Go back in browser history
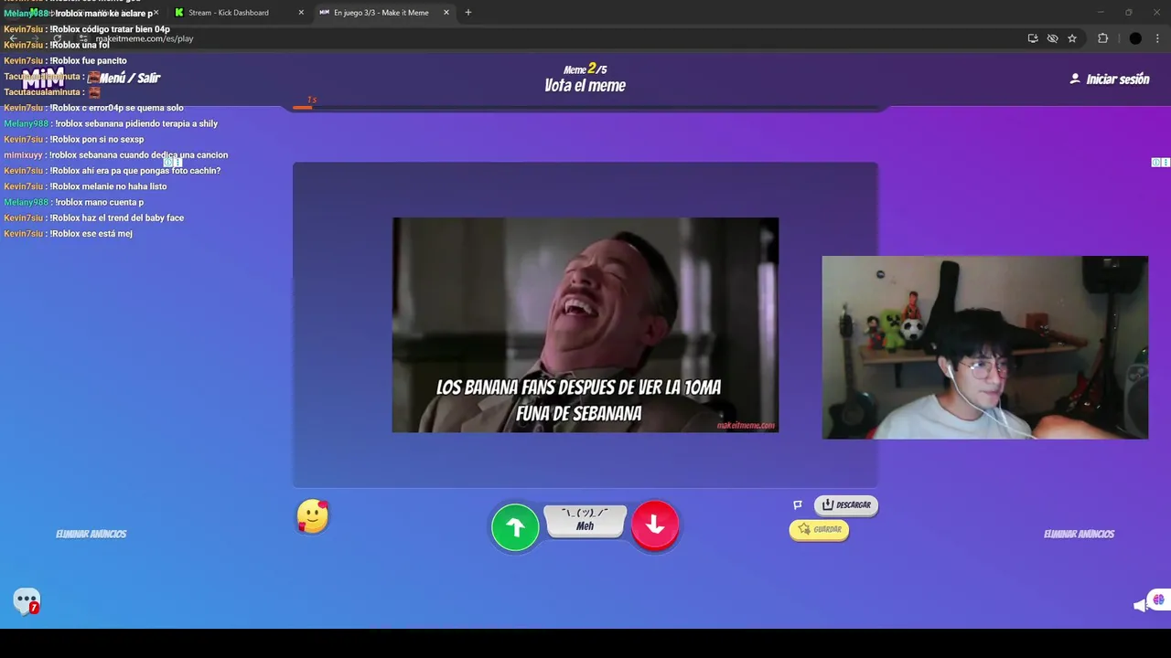 pos(13,38)
